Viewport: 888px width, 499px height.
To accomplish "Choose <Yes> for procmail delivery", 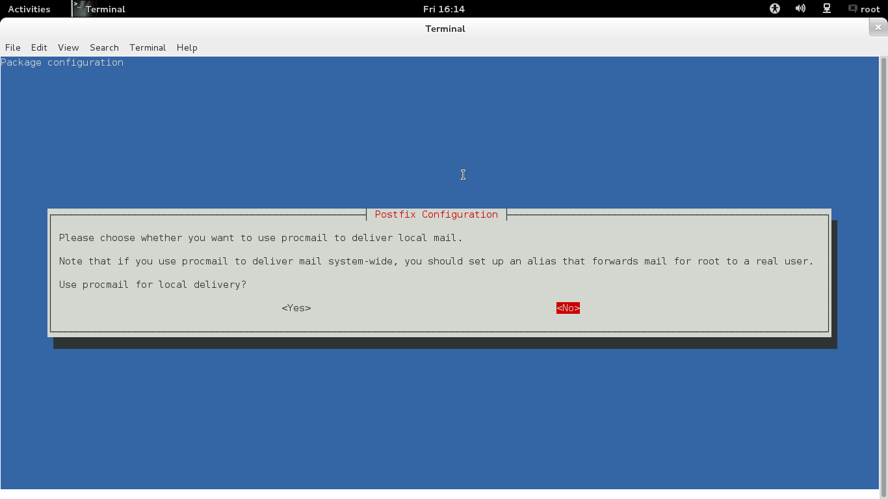I will (x=296, y=308).
